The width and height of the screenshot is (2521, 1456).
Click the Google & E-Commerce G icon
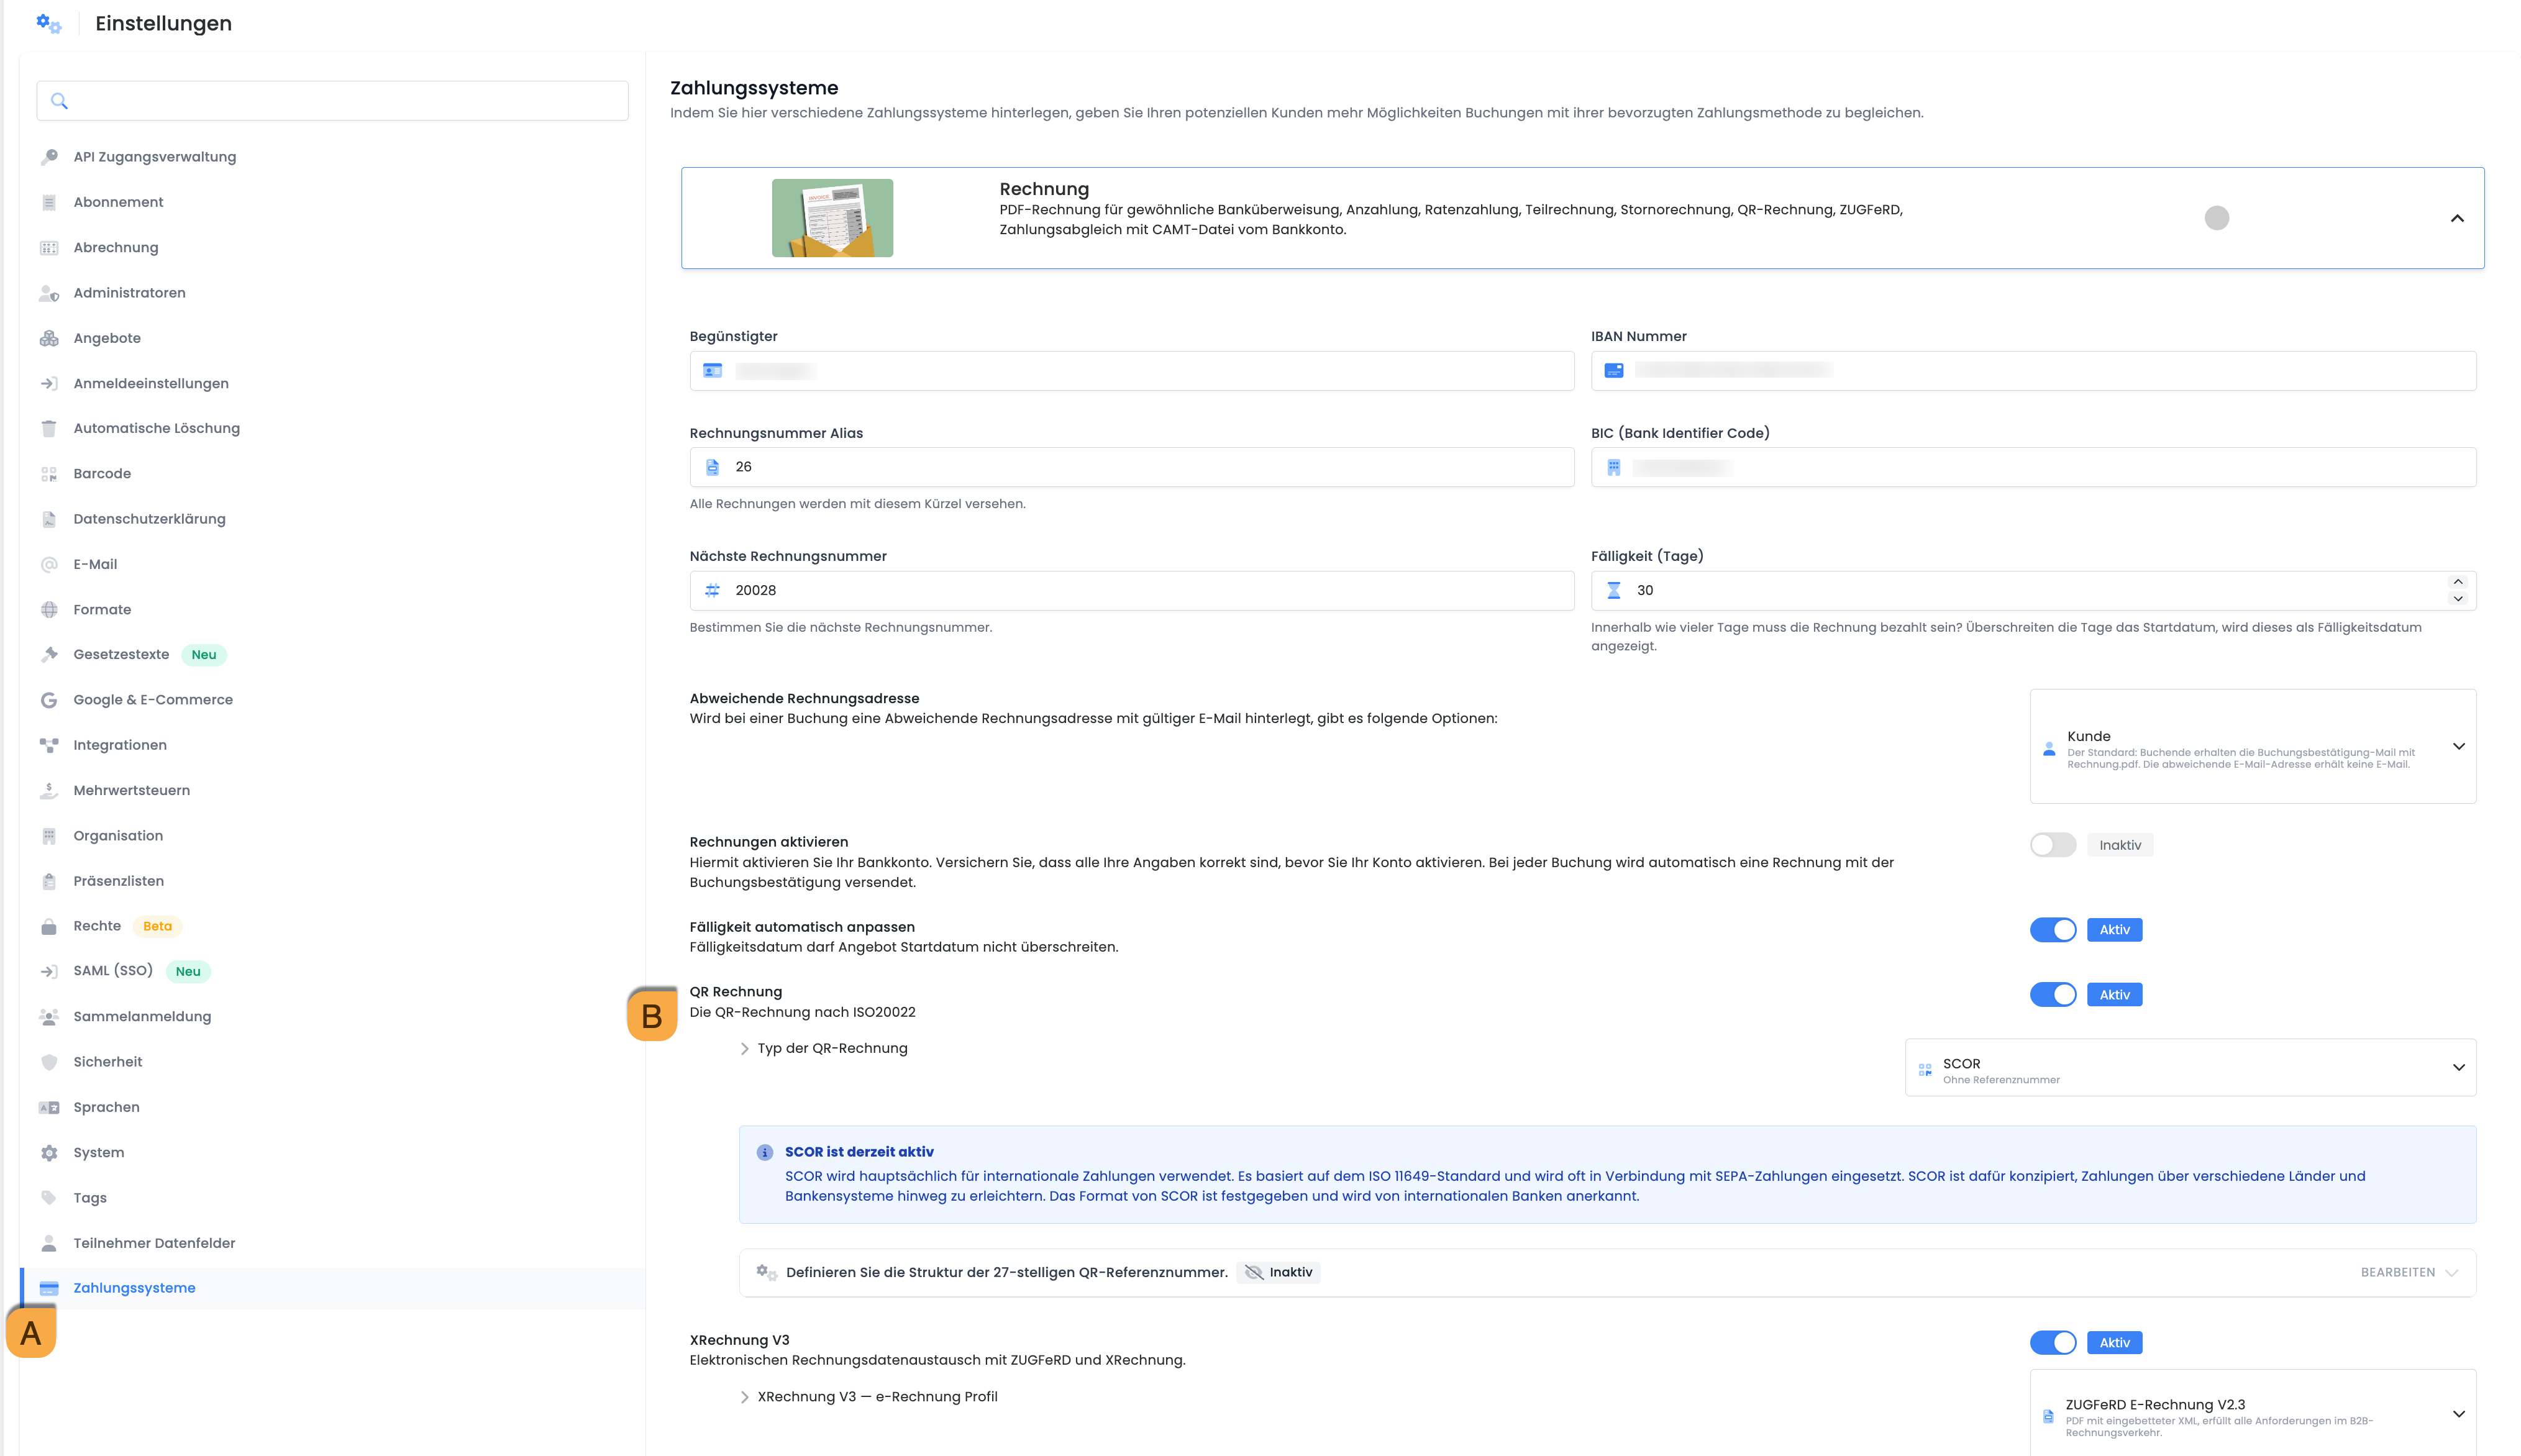click(49, 700)
